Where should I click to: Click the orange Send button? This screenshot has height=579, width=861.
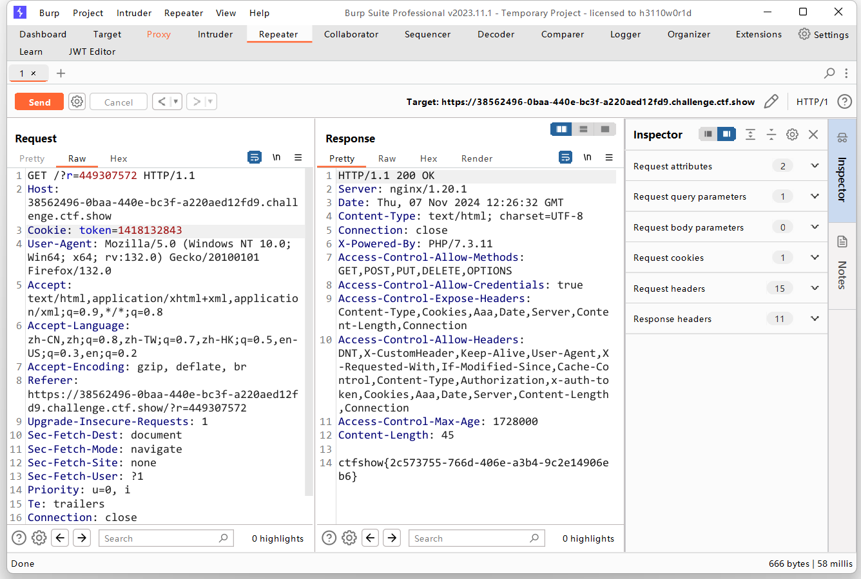(x=39, y=102)
